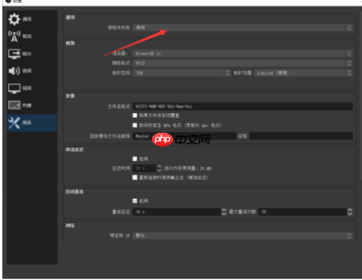Click the estimated memory usage 25 MB text

coord(188,168)
